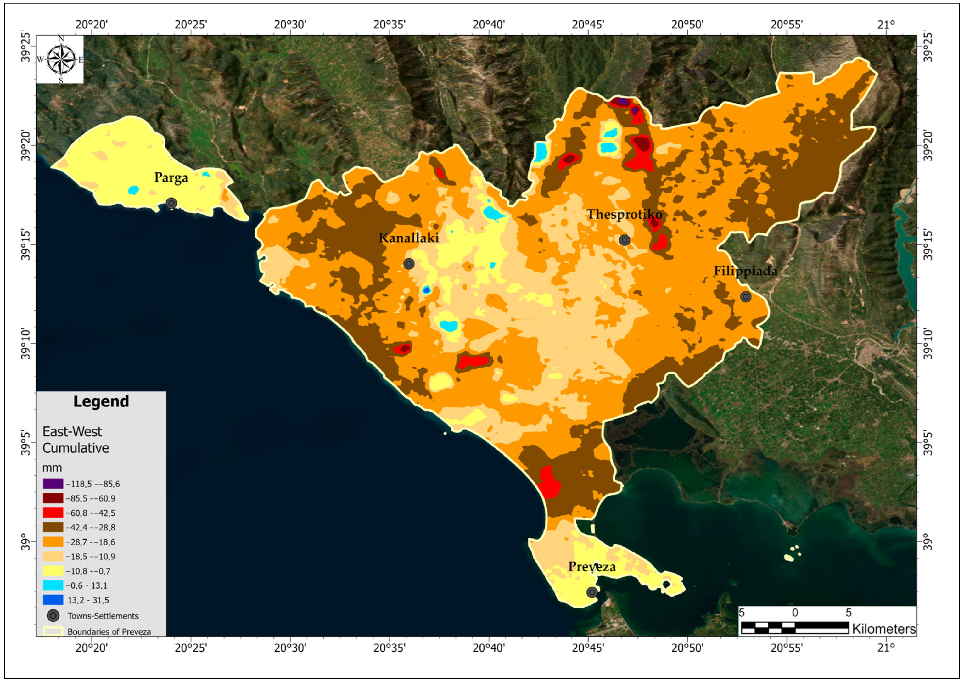Click the purple −118.5 to −85.6 swatch

pos(53,484)
